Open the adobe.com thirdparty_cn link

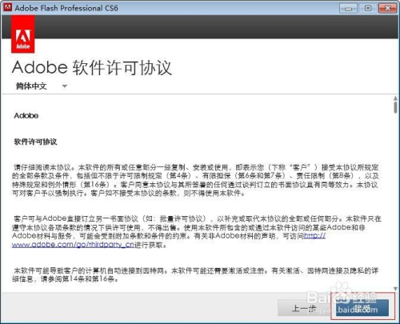click(73, 245)
